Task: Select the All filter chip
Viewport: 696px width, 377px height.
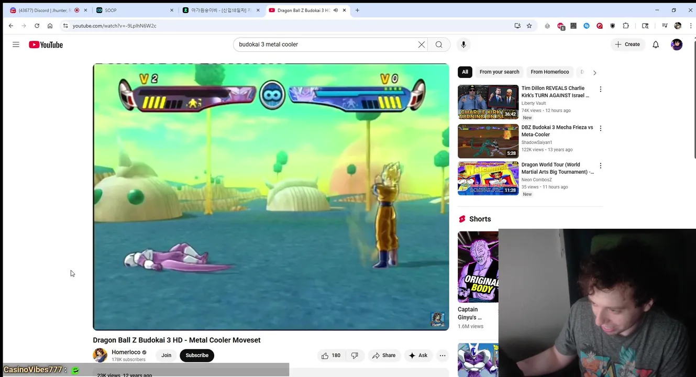Action: click(x=465, y=72)
